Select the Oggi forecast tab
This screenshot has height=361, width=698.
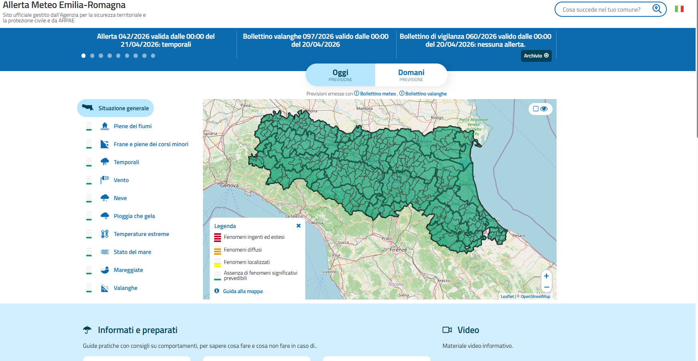coord(340,75)
